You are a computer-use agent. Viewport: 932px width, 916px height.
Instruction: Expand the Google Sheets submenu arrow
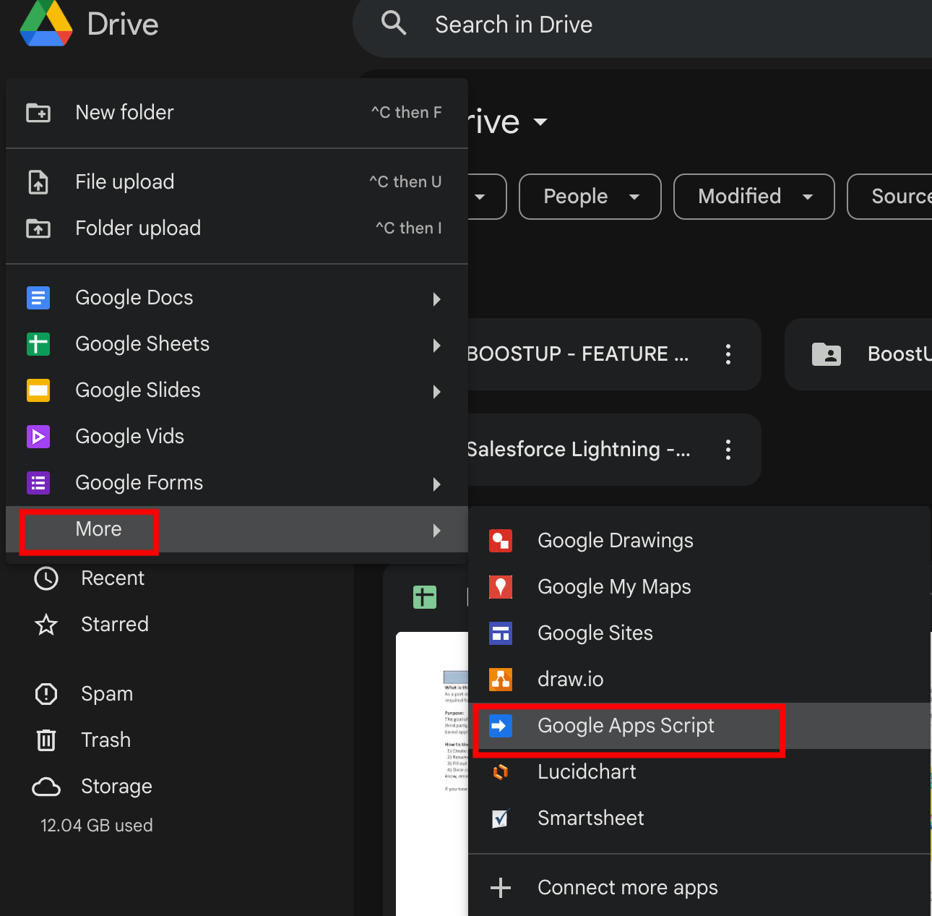(x=436, y=345)
